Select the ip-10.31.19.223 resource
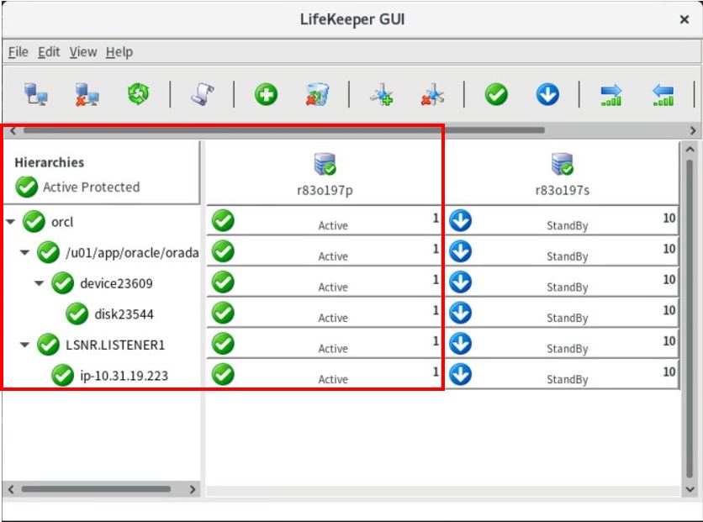The image size is (703, 522). tap(124, 376)
